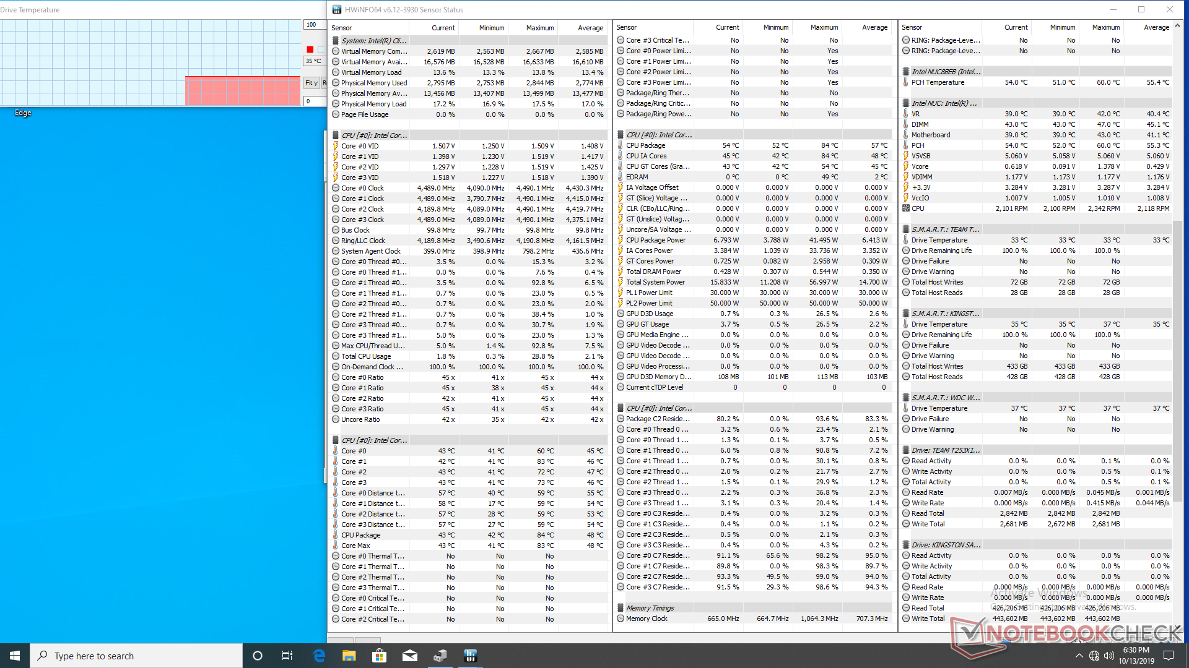The height and width of the screenshot is (668, 1189).
Task: Open the Mail app in taskbar
Action: (409, 656)
